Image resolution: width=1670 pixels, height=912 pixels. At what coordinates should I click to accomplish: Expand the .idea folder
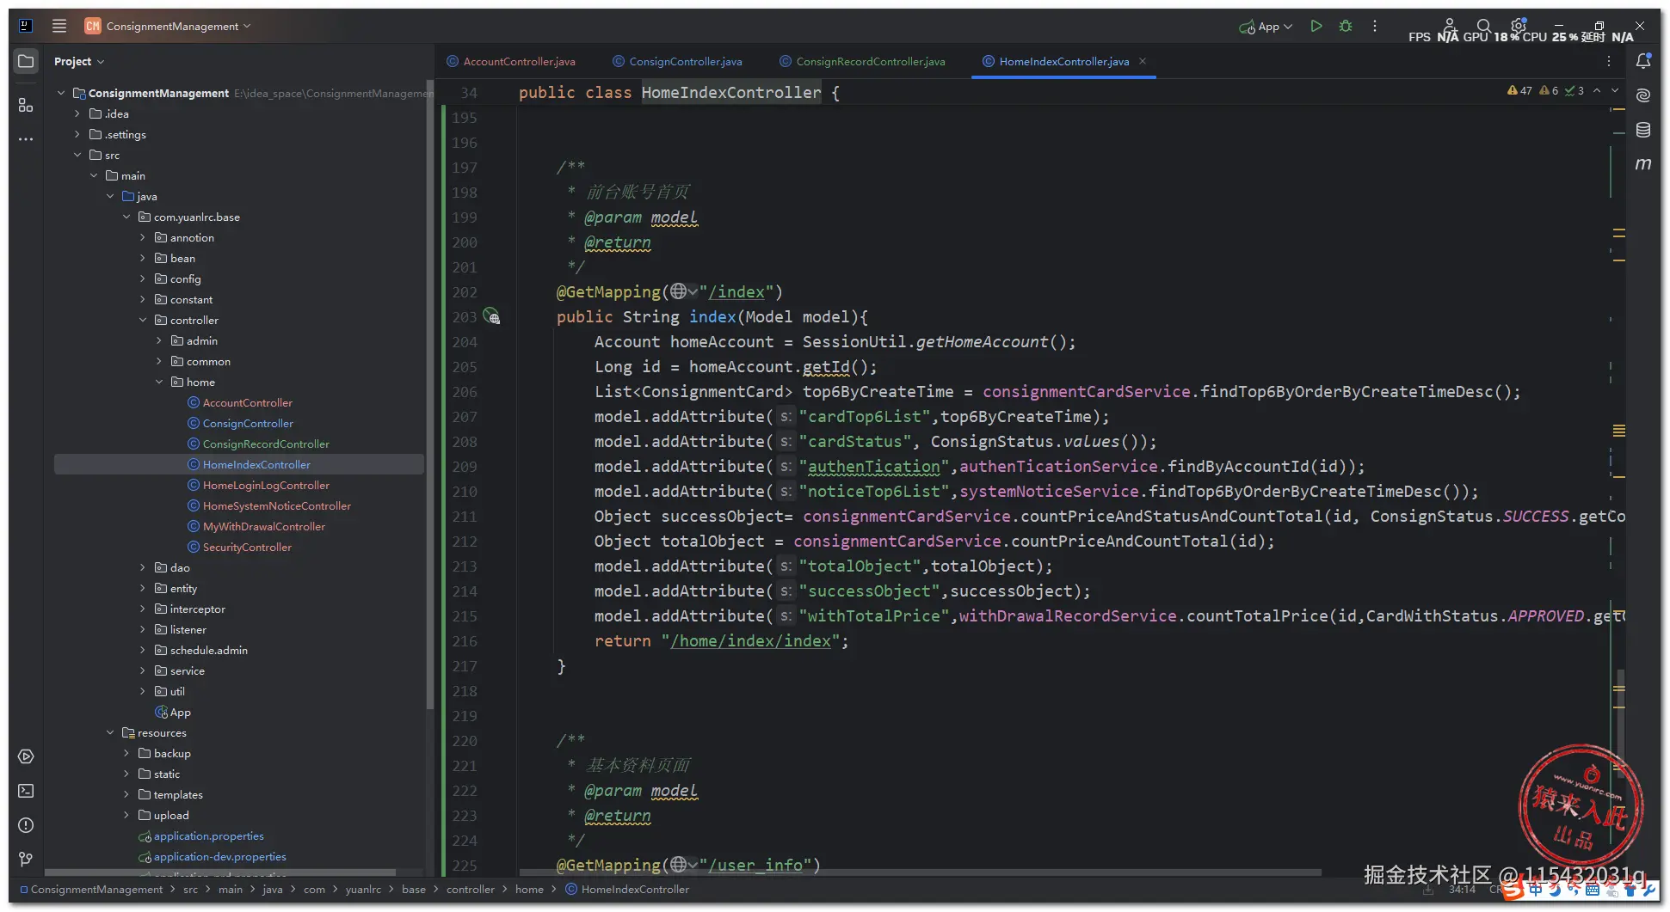pos(77,113)
